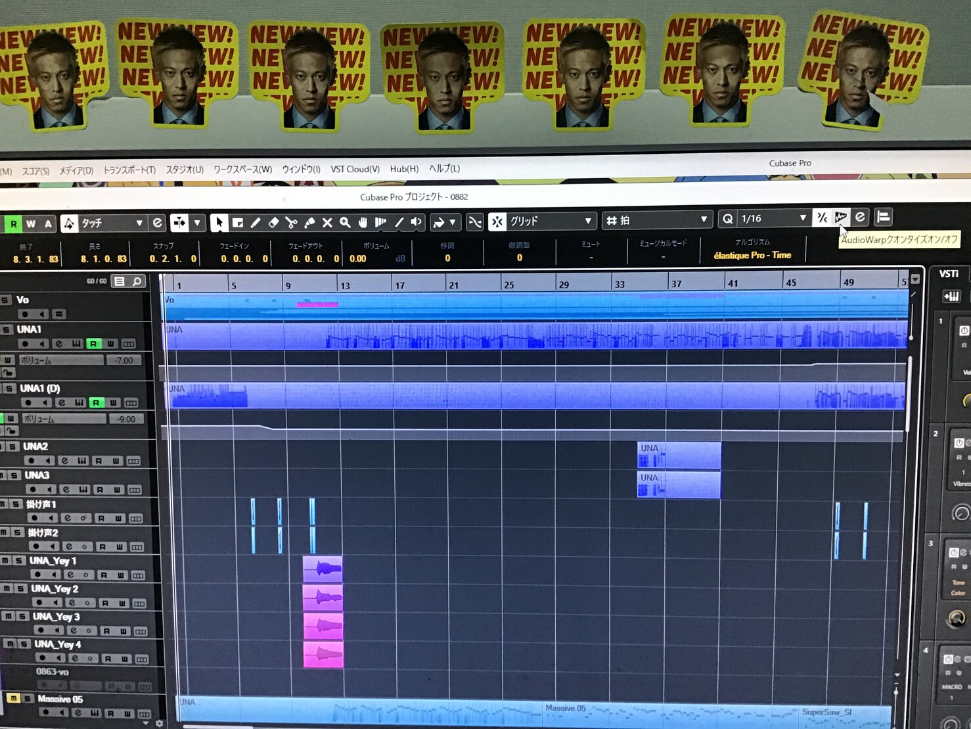Choose the Mute X tool

(x=327, y=223)
